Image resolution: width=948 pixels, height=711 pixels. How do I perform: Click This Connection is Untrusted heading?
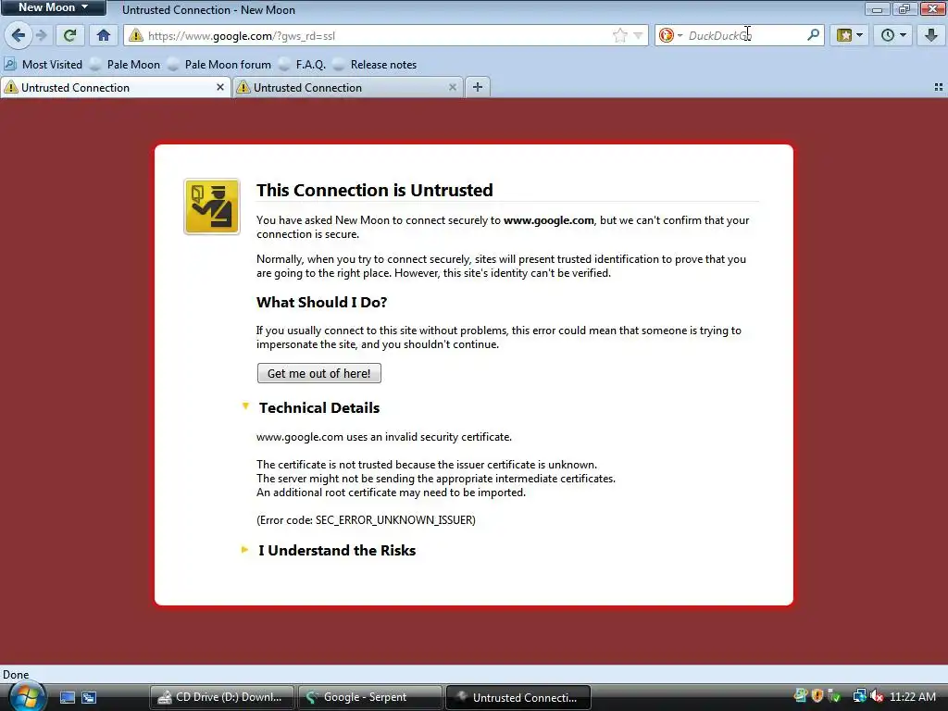click(x=375, y=190)
